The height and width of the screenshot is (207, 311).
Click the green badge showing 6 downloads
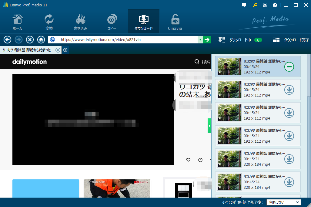point(258,40)
